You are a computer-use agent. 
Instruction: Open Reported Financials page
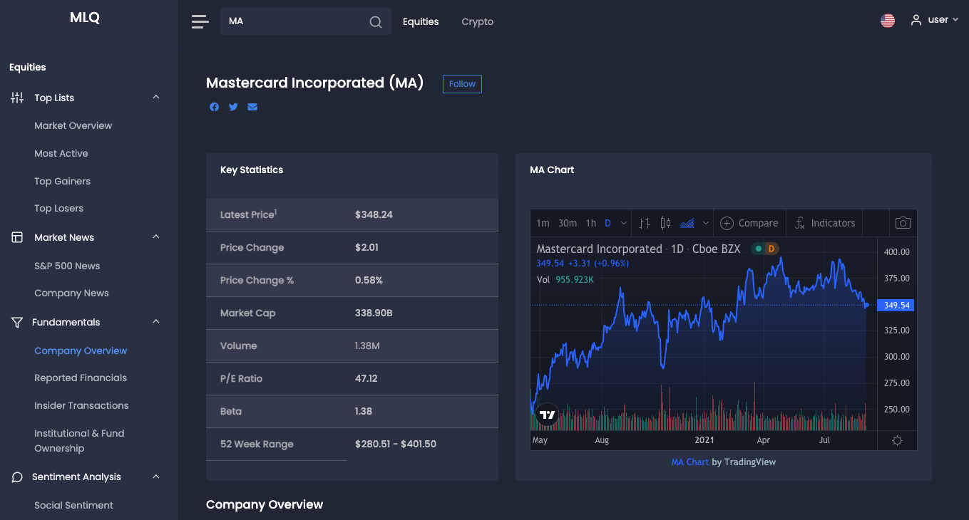tap(81, 378)
